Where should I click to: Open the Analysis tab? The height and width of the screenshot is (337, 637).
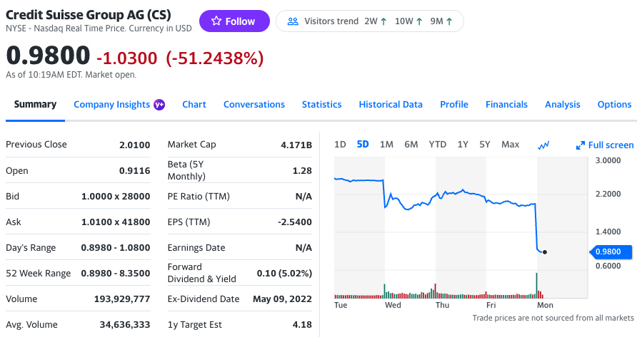pos(563,104)
